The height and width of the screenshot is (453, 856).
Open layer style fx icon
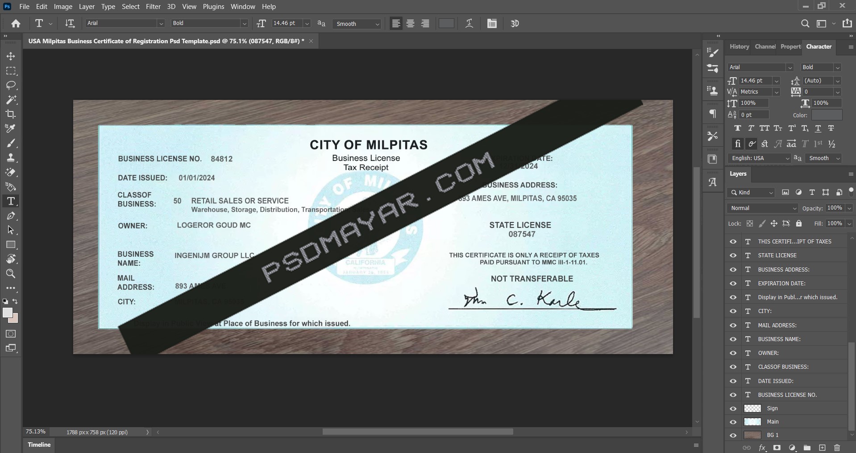tap(762, 448)
